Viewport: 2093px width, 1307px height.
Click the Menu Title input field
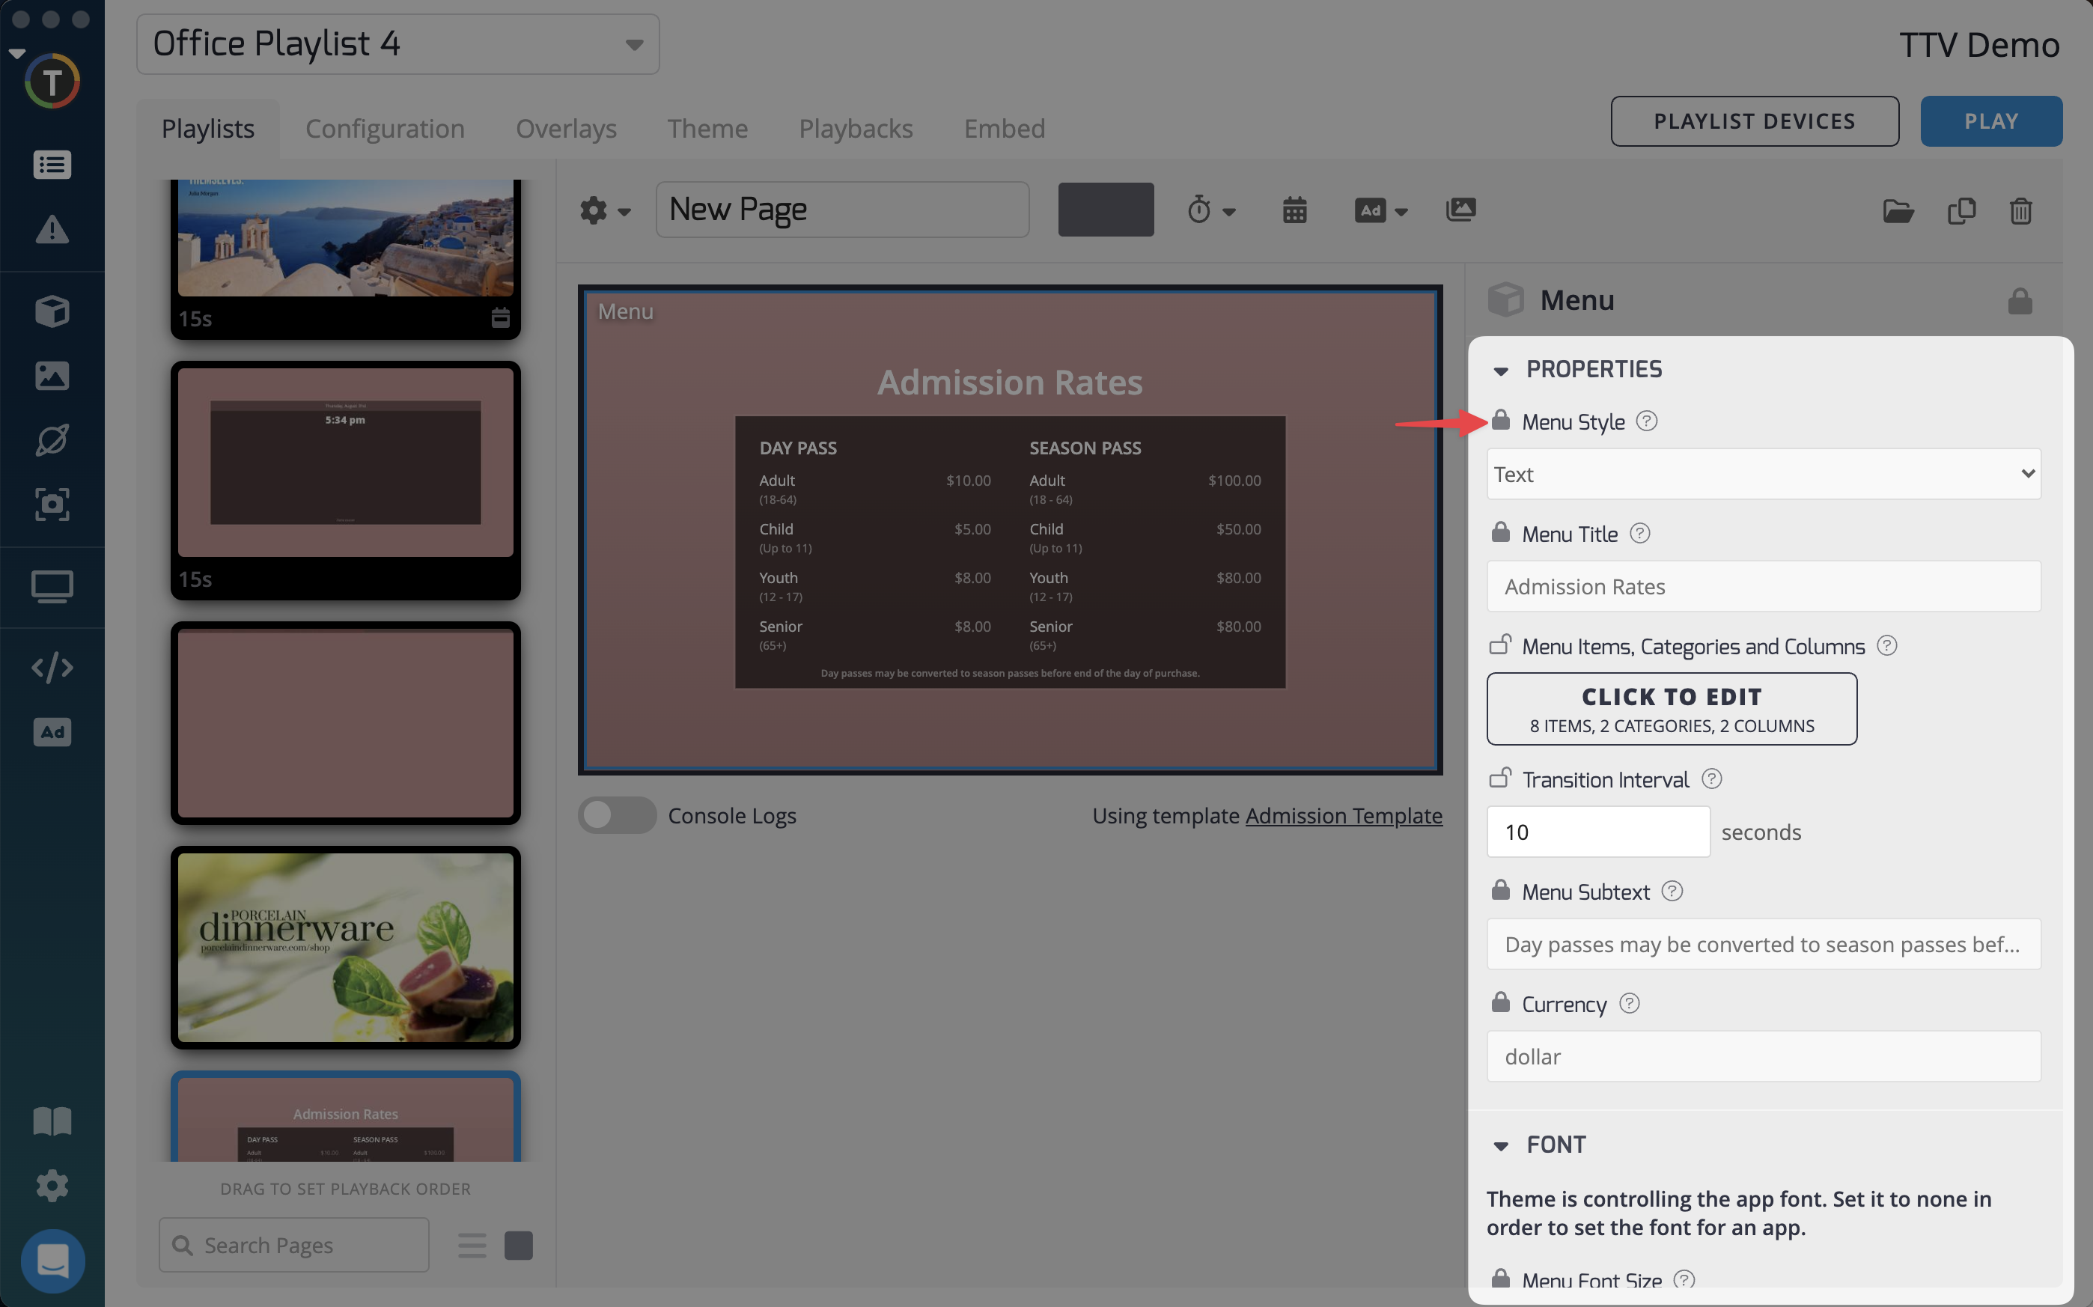tap(1763, 584)
